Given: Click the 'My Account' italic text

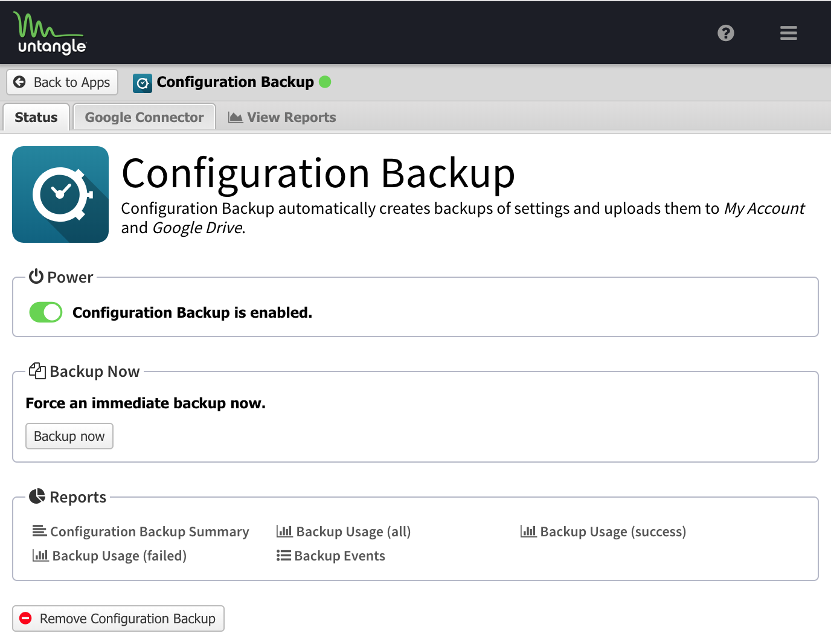Looking at the screenshot, I should pyautogui.click(x=765, y=208).
